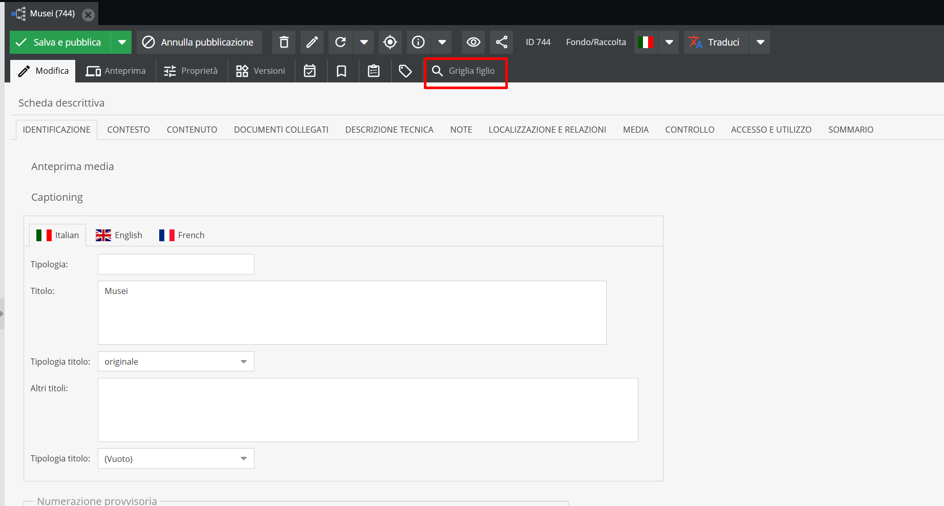Image resolution: width=944 pixels, height=506 pixels.
Task: Click the Musei tree document icon in tab
Action: (18, 14)
